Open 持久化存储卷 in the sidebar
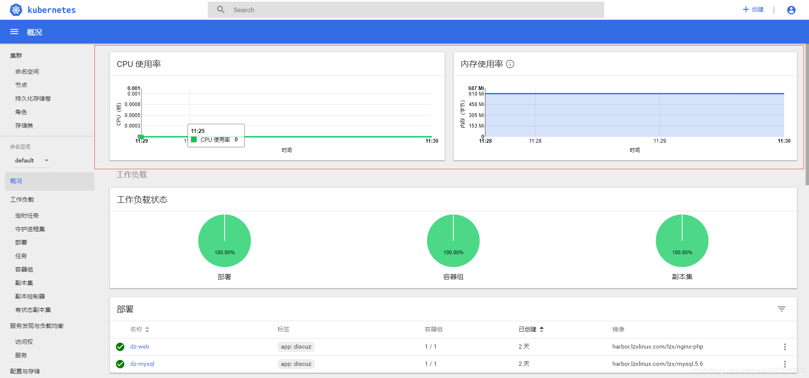The image size is (809, 378). (x=33, y=98)
